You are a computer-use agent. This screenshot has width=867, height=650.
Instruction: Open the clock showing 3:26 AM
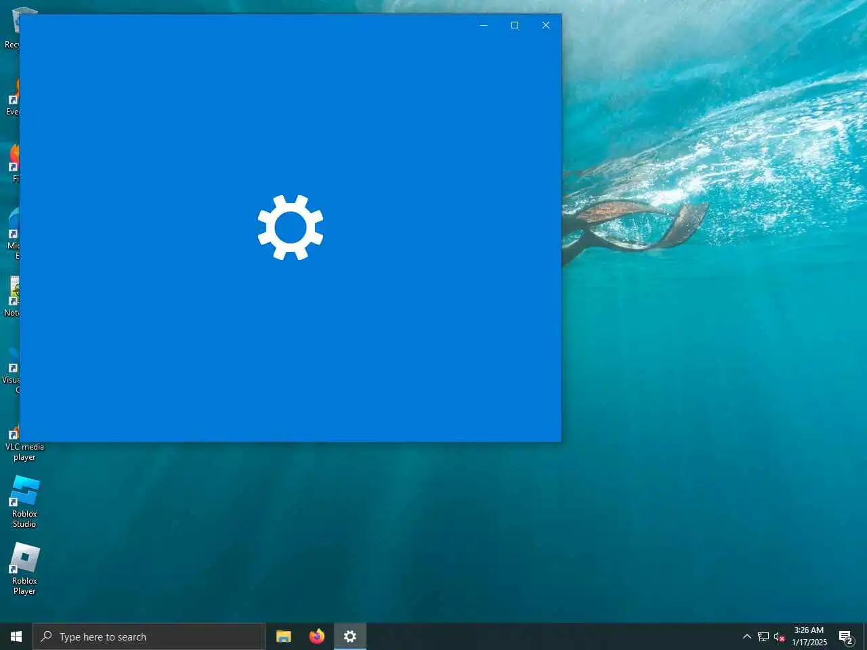809,636
